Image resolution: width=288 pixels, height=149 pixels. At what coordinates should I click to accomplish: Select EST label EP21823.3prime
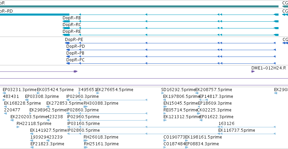click(x=47, y=144)
